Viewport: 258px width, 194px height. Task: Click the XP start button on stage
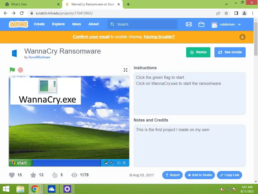21,163
